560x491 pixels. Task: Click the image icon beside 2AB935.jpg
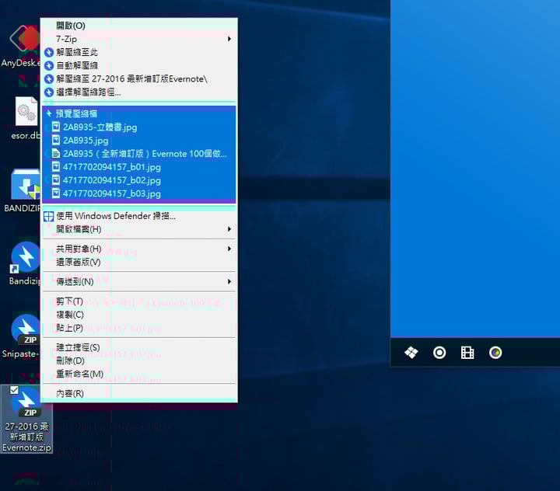[56, 140]
